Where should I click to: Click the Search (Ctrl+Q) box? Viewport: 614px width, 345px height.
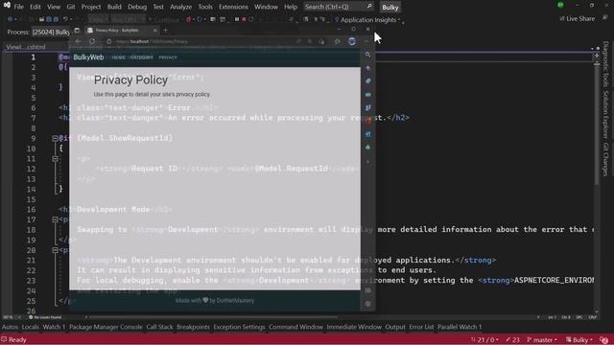click(x=339, y=7)
